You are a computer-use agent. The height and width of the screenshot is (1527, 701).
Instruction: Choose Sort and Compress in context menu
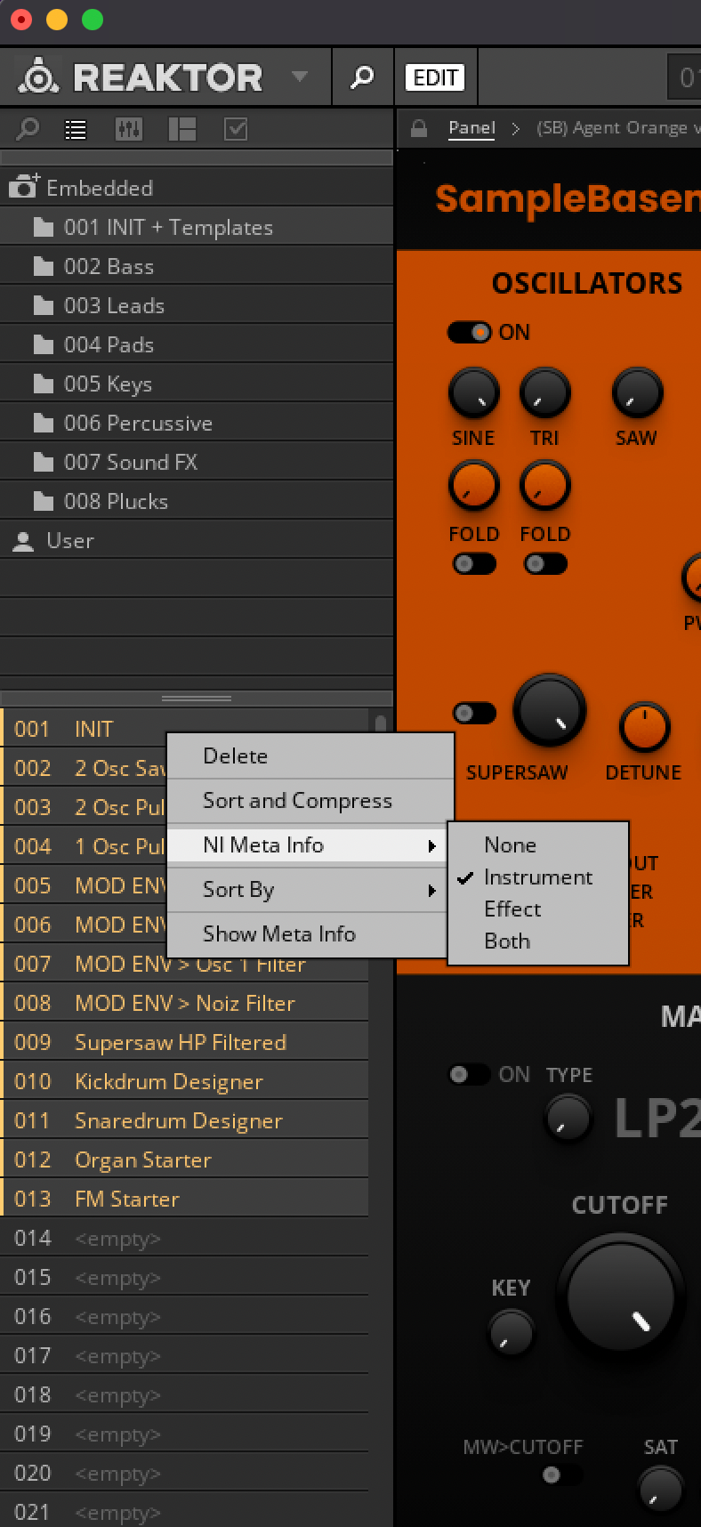[310, 801]
